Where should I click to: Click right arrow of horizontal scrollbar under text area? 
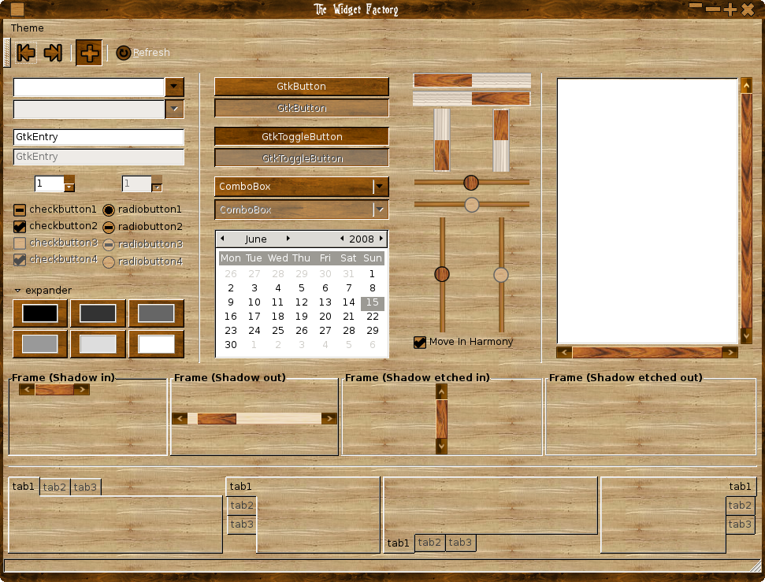coord(730,352)
